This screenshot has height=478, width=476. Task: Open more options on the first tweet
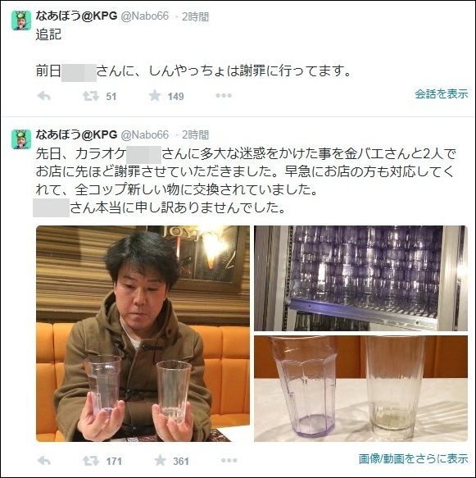(224, 96)
